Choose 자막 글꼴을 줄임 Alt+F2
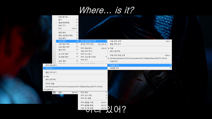This screenshot has height=119, width=212. [x=93, y=105]
